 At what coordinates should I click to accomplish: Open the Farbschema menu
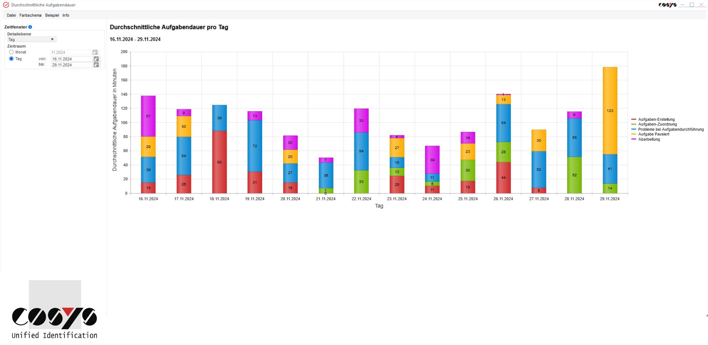coord(30,15)
